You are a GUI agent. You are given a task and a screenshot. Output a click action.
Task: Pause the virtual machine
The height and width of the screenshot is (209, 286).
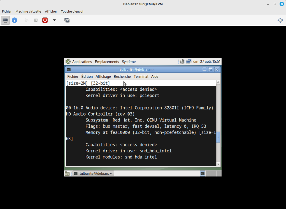pos(36,20)
